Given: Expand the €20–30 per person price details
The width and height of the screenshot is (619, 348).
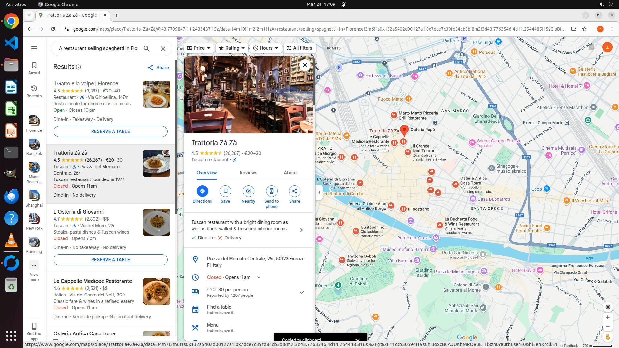Looking at the screenshot, I should coord(302,292).
